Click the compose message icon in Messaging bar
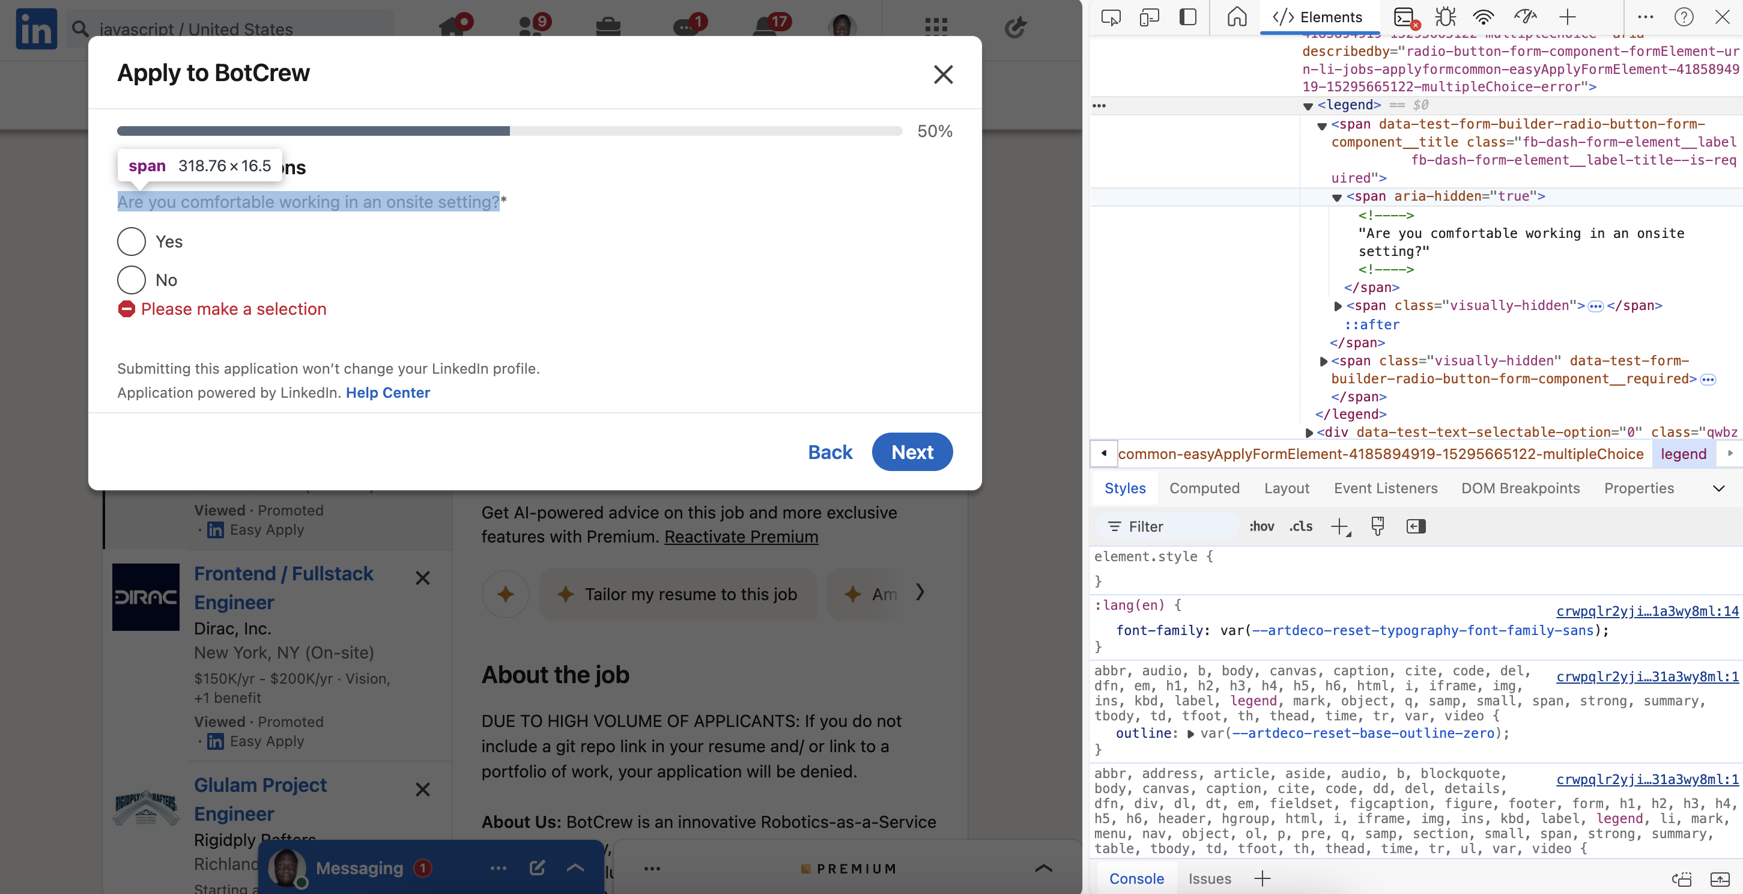Viewport: 1743px width, 894px height. 537,868
